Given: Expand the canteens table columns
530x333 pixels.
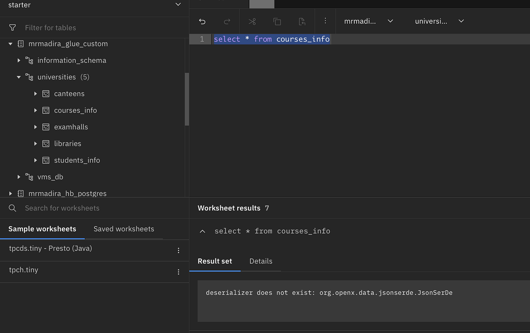Looking at the screenshot, I should 36,94.
